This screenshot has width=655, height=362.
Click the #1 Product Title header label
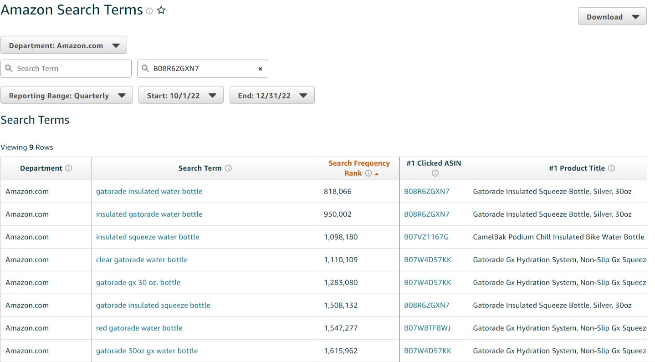[x=577, y=168]
